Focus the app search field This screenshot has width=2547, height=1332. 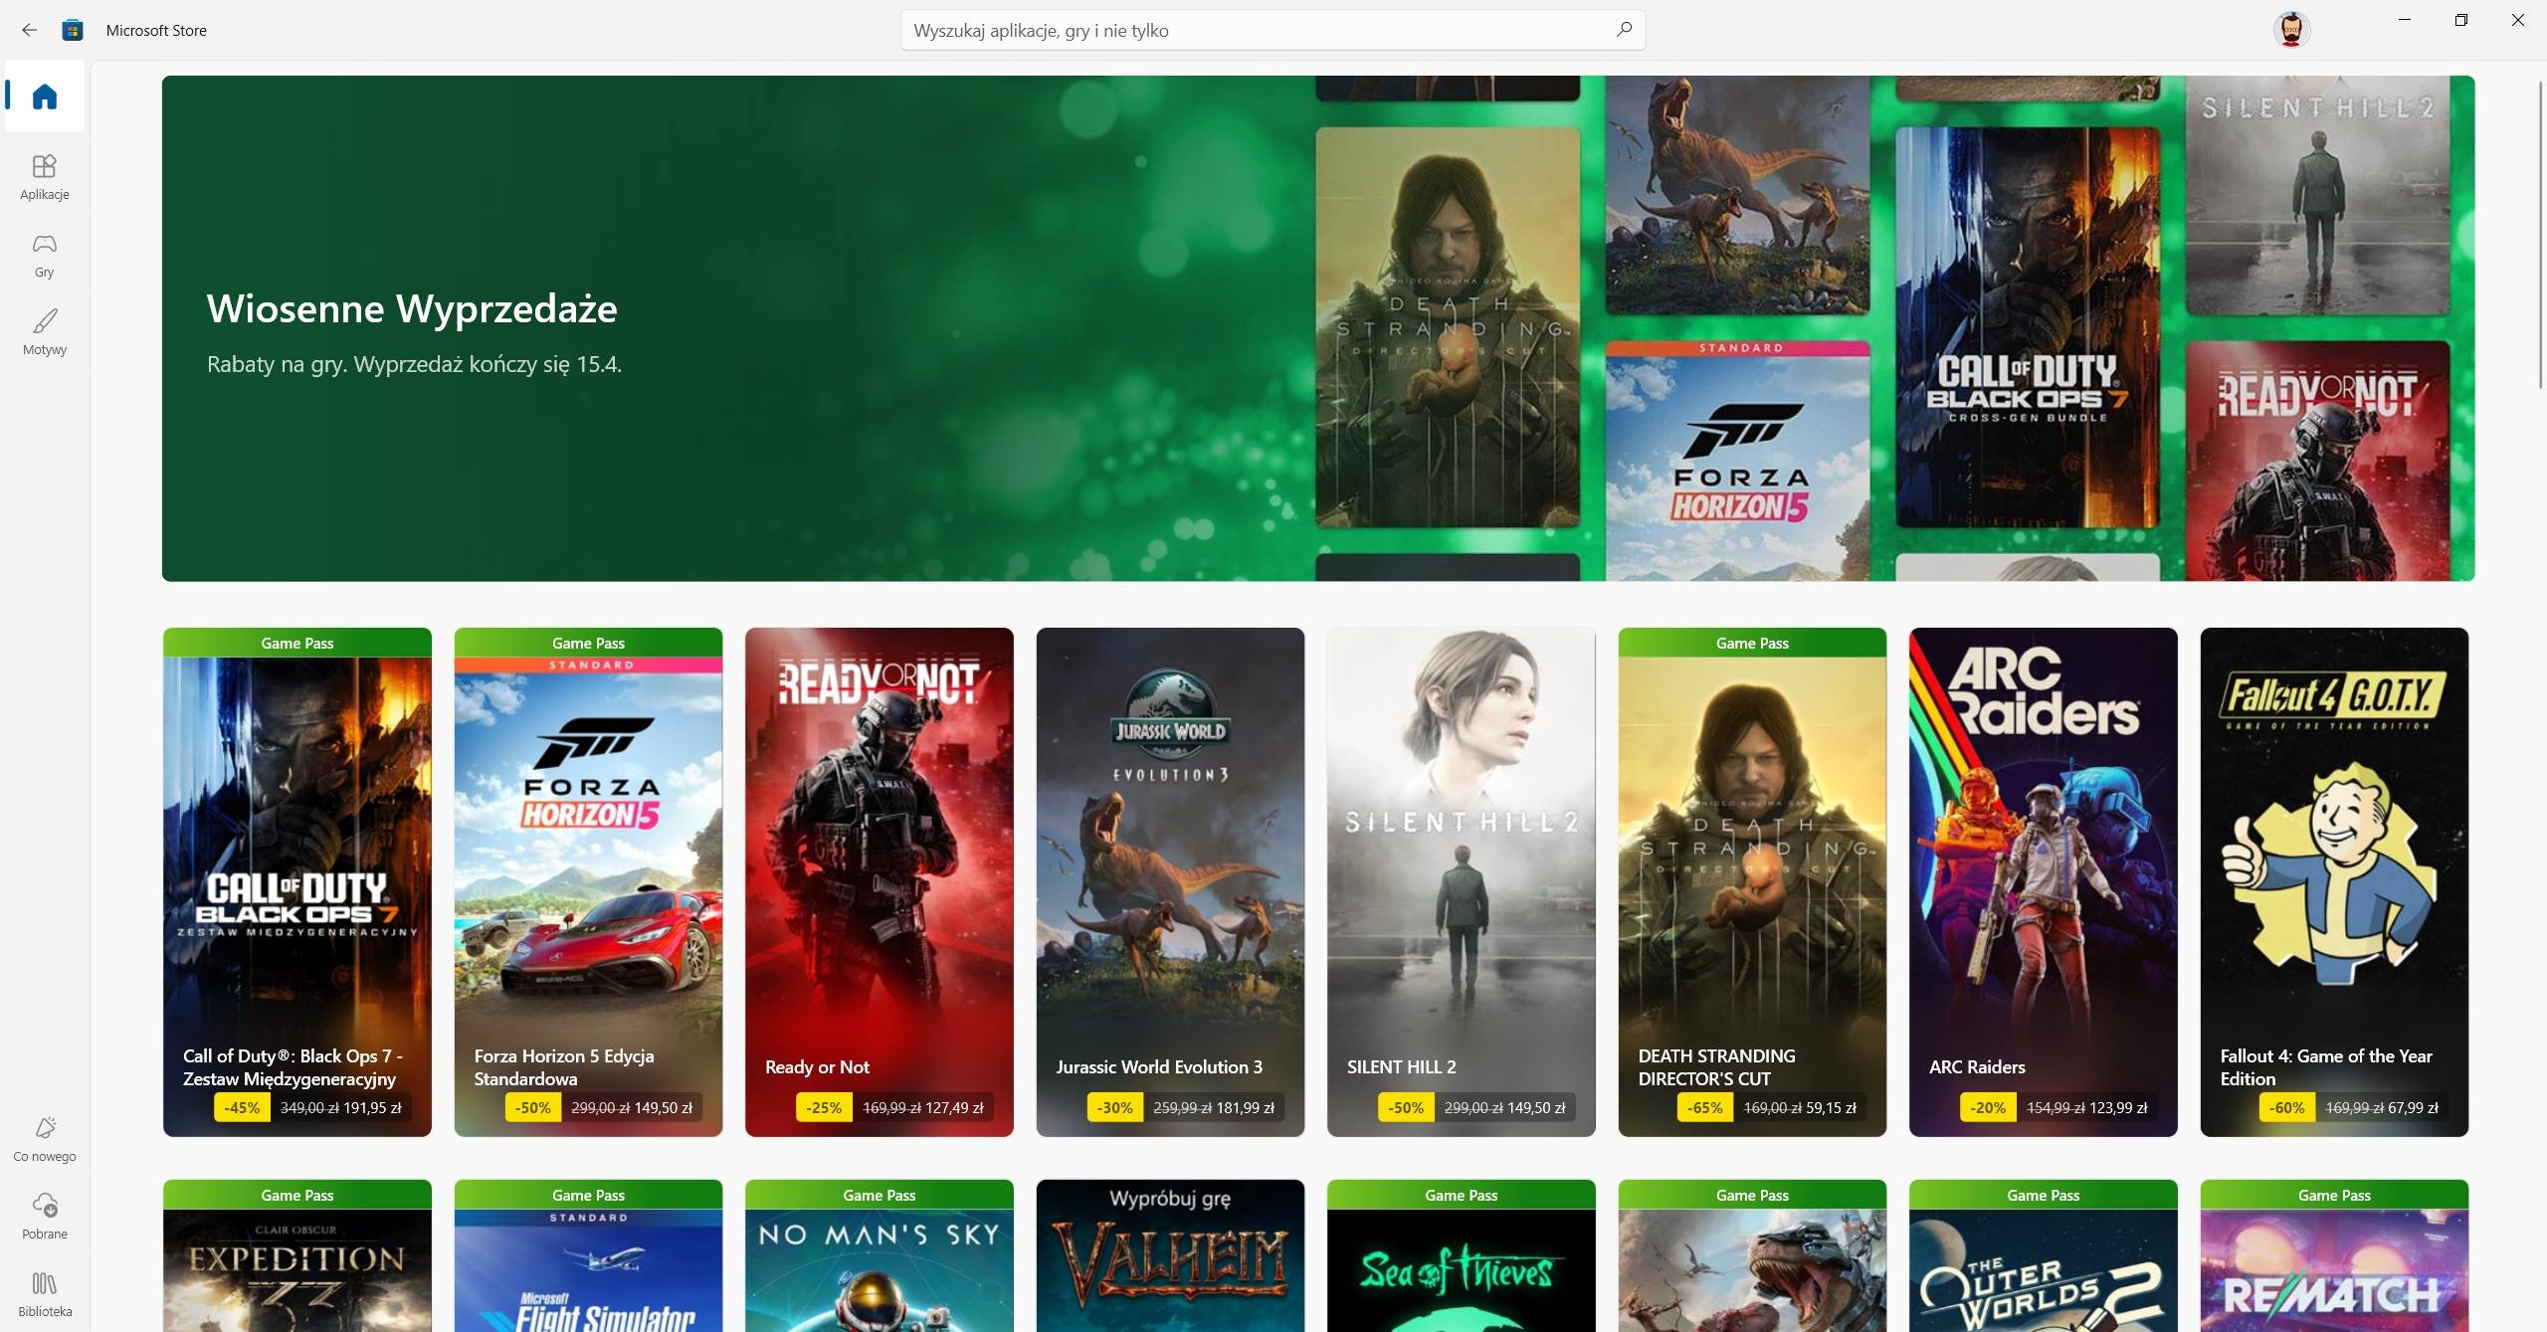[1254, 30]
